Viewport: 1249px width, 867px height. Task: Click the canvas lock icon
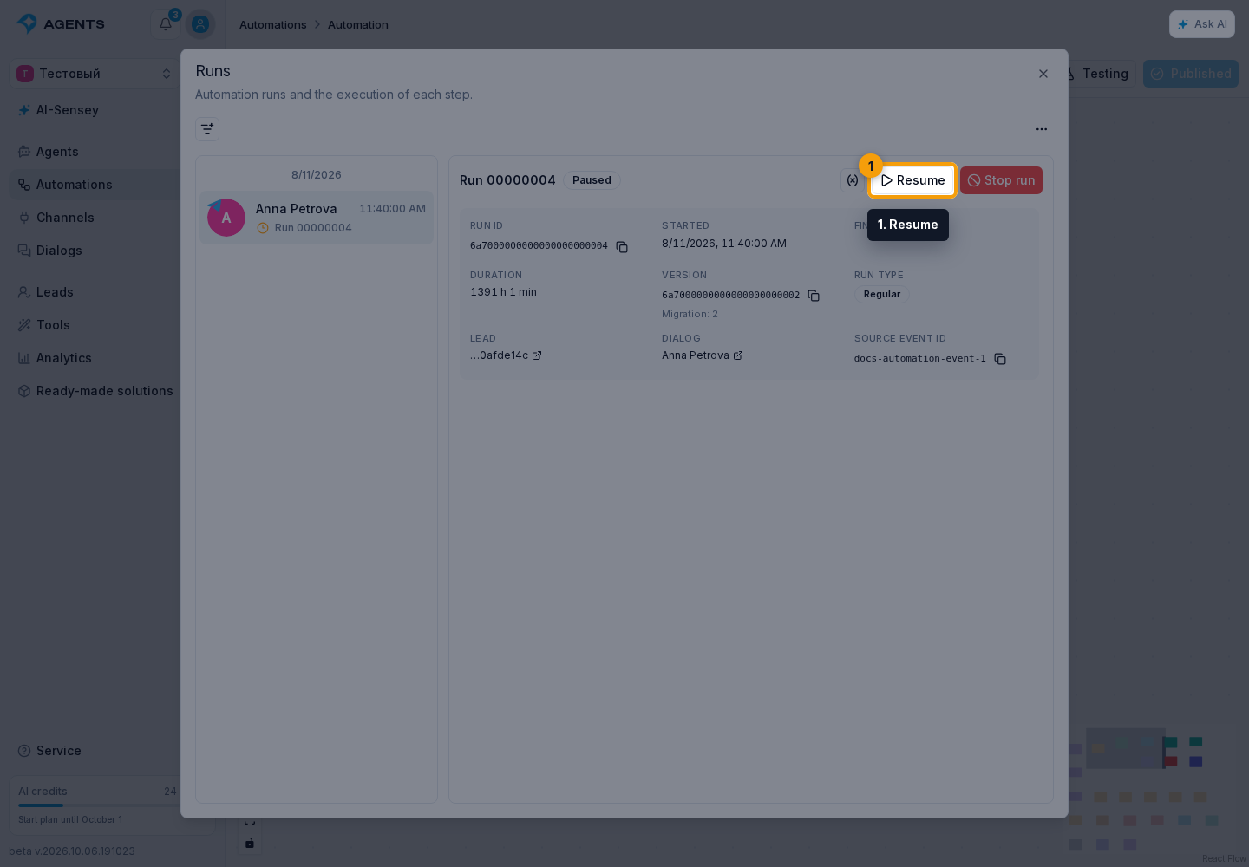[250, 843]
